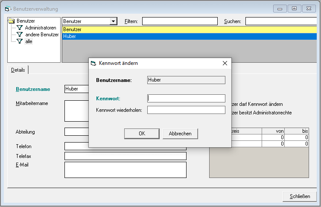
Task: Click the bis column header
Action: [x=297, y=131]
